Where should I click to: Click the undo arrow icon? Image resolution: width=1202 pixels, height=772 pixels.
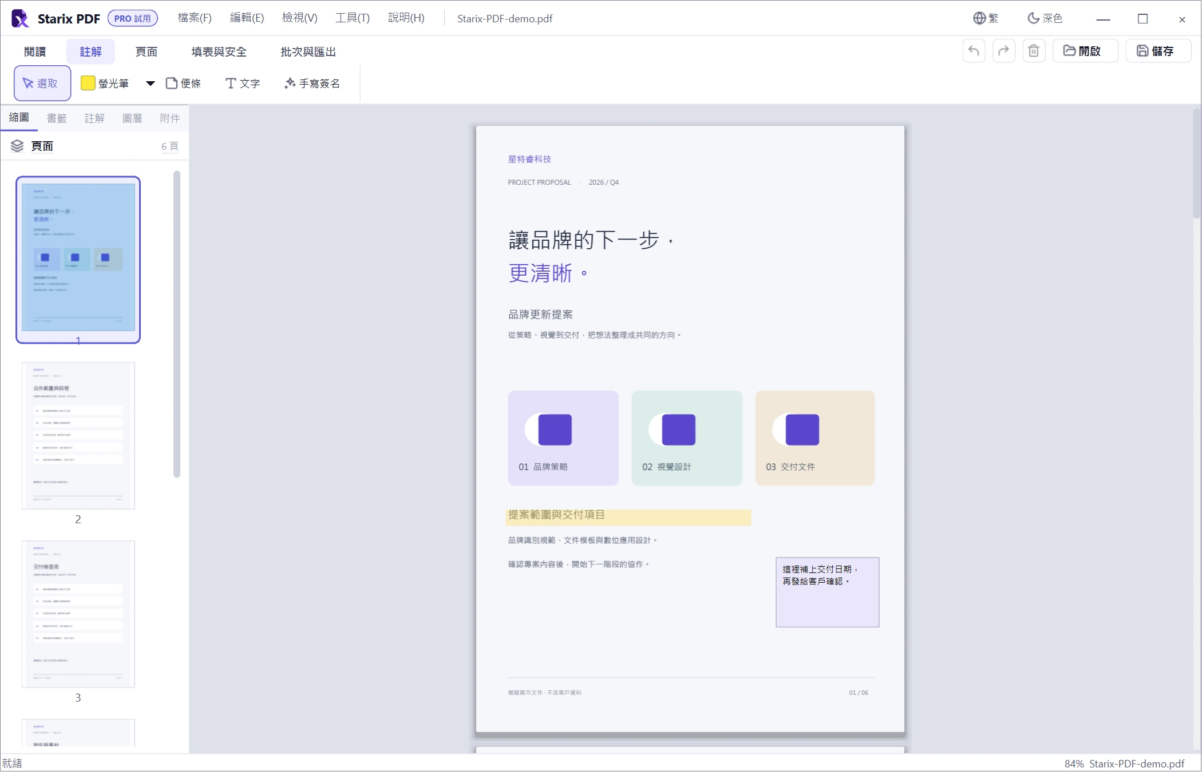pos(974,51)
